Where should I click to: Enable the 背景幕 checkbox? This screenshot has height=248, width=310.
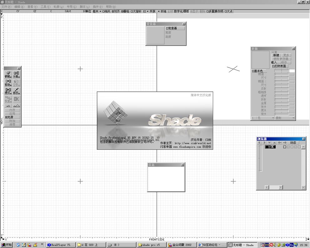(175, 28)
